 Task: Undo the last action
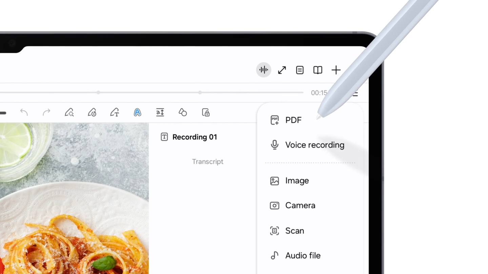[24, 112]
